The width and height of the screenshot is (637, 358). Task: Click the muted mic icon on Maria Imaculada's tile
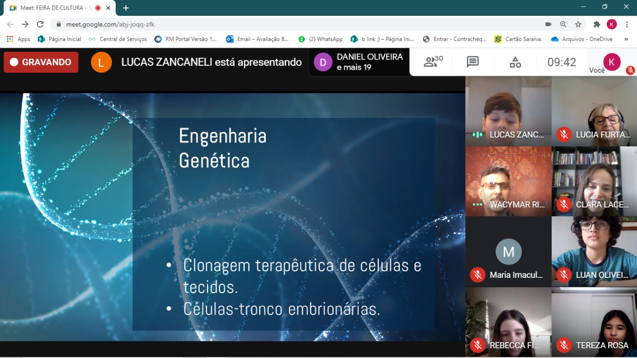coord(478,275)
